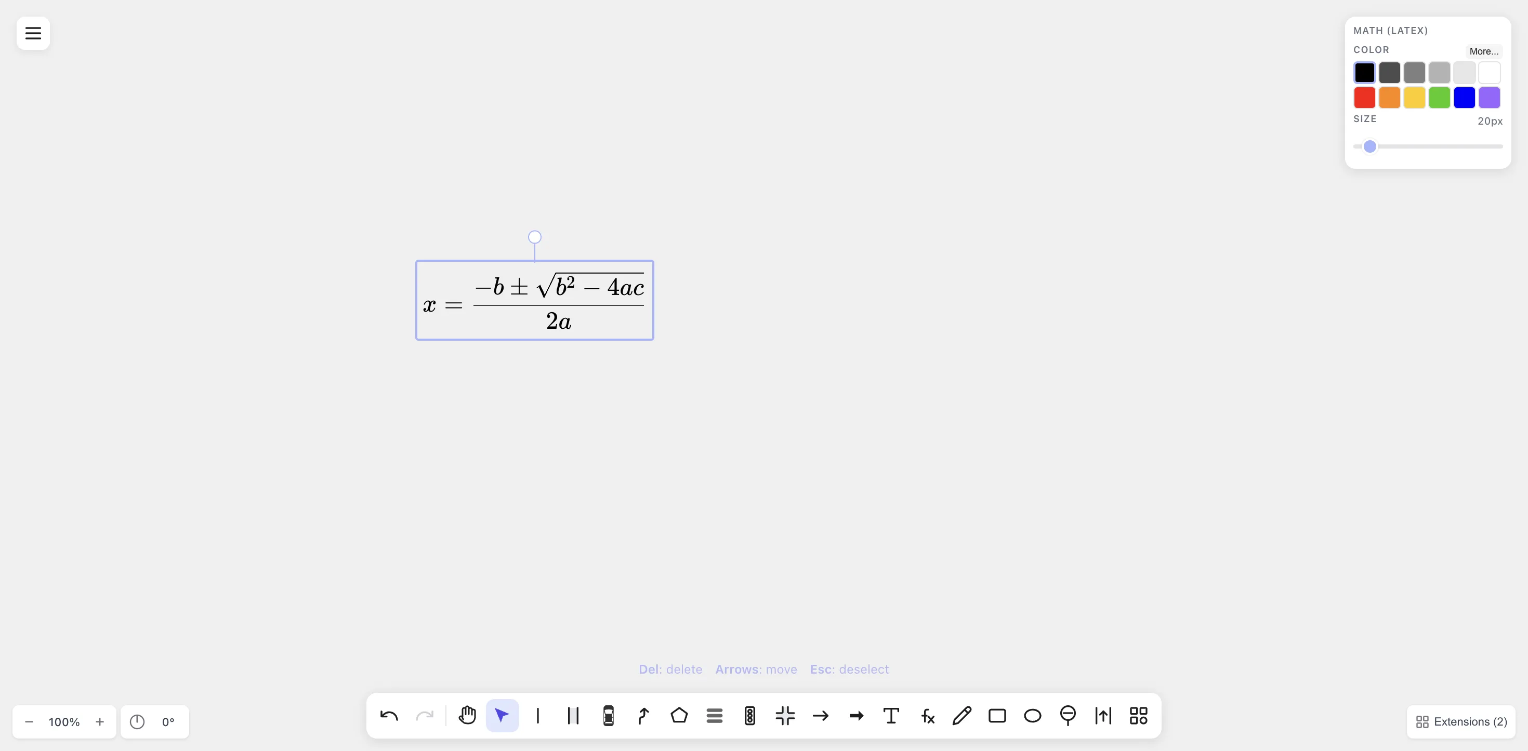Select the curved turn arrow tool
The width and height of the screenshot is (1528, 751).
click(643, 716)
